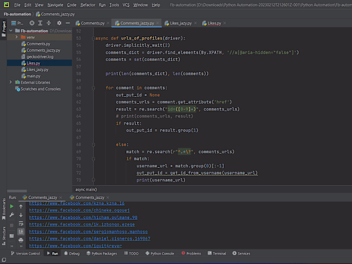
Task: Open facebook.com/daniel.cisneros.169067 link
Action: [x=90, y=238]
